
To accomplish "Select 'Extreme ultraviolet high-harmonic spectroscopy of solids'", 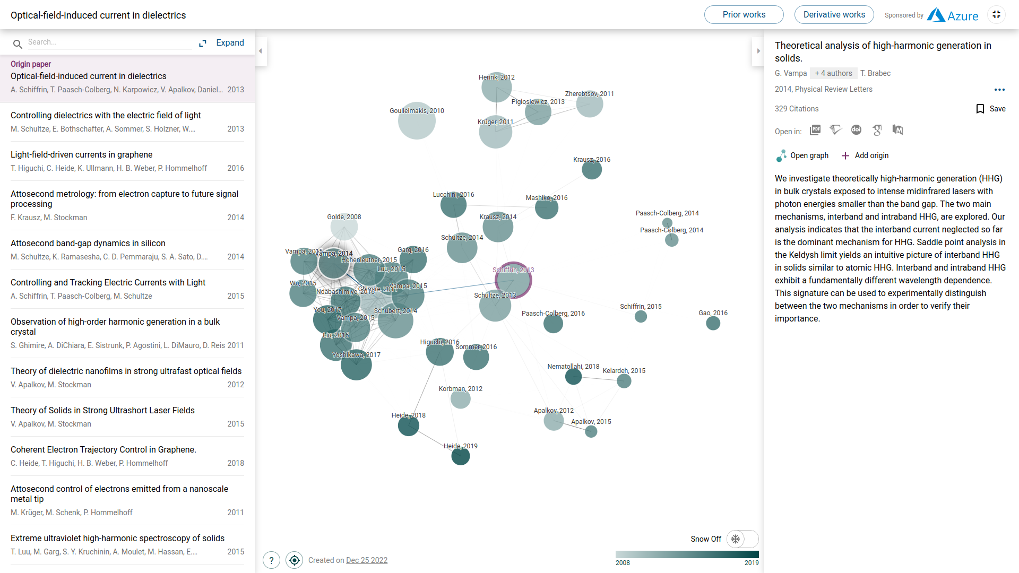I will tap(127, 545).
